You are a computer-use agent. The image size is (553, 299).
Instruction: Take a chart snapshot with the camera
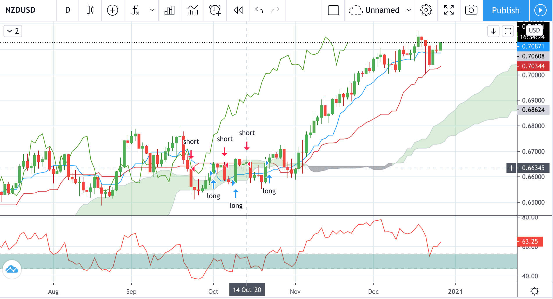(x=471, y=10)
